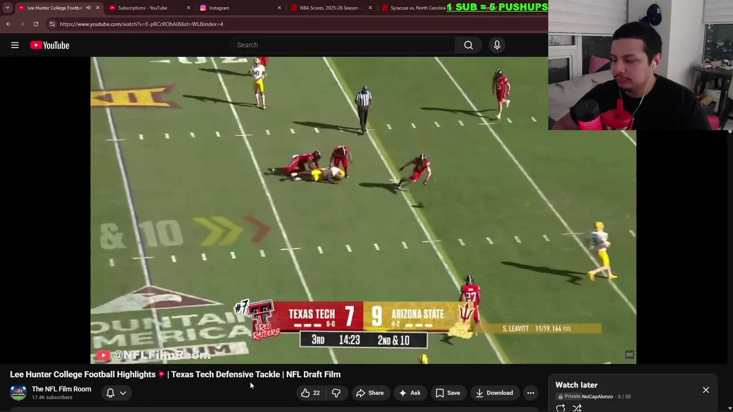Viewport: 733px width, 412px height.
Task: Click the search magnifier button
Action: 468,45
